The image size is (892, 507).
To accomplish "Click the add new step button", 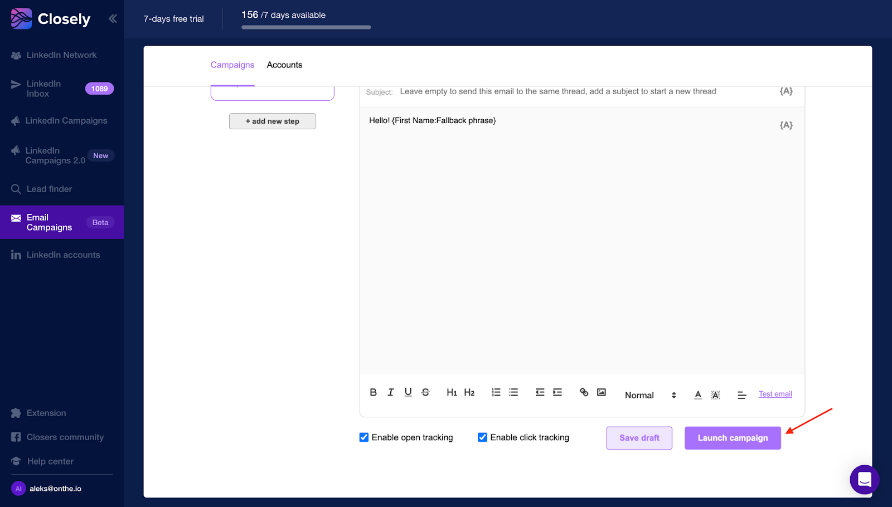I will (273, 121).
